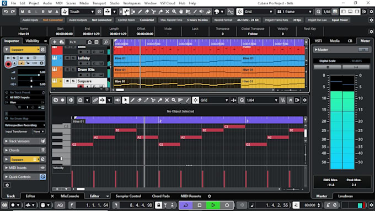Select Zoom magnifier in project toolbar
Image resolution: width=375 pixels, height=211 pixels.
tap(174, 12)
